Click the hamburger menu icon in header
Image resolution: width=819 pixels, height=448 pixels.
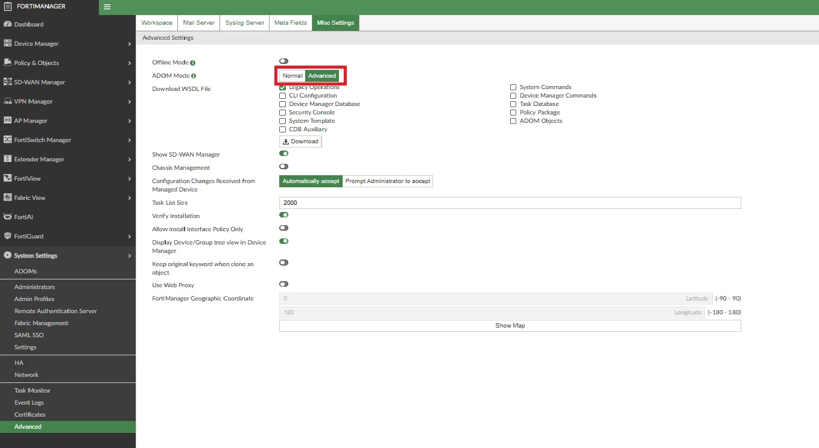coord(107,7)
